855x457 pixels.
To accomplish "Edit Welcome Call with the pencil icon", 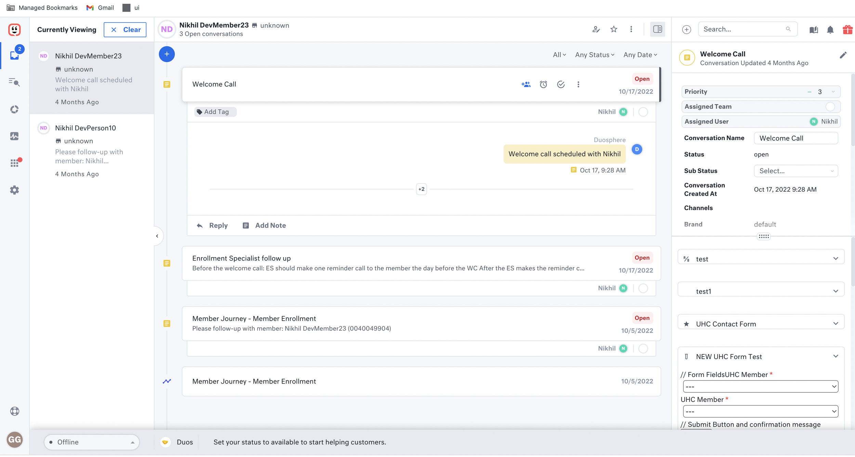I will pos(843,55).
